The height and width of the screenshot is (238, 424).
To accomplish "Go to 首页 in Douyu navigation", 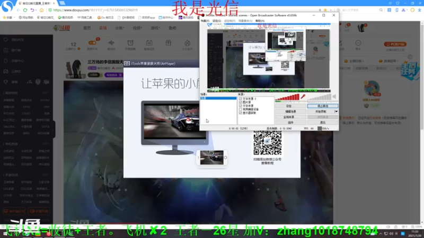I will [87, 28].
